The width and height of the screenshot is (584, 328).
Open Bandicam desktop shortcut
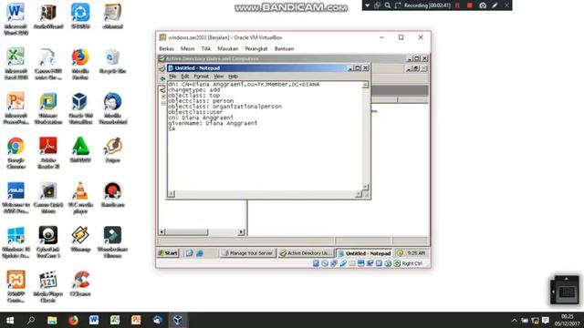tap(112, 194)
